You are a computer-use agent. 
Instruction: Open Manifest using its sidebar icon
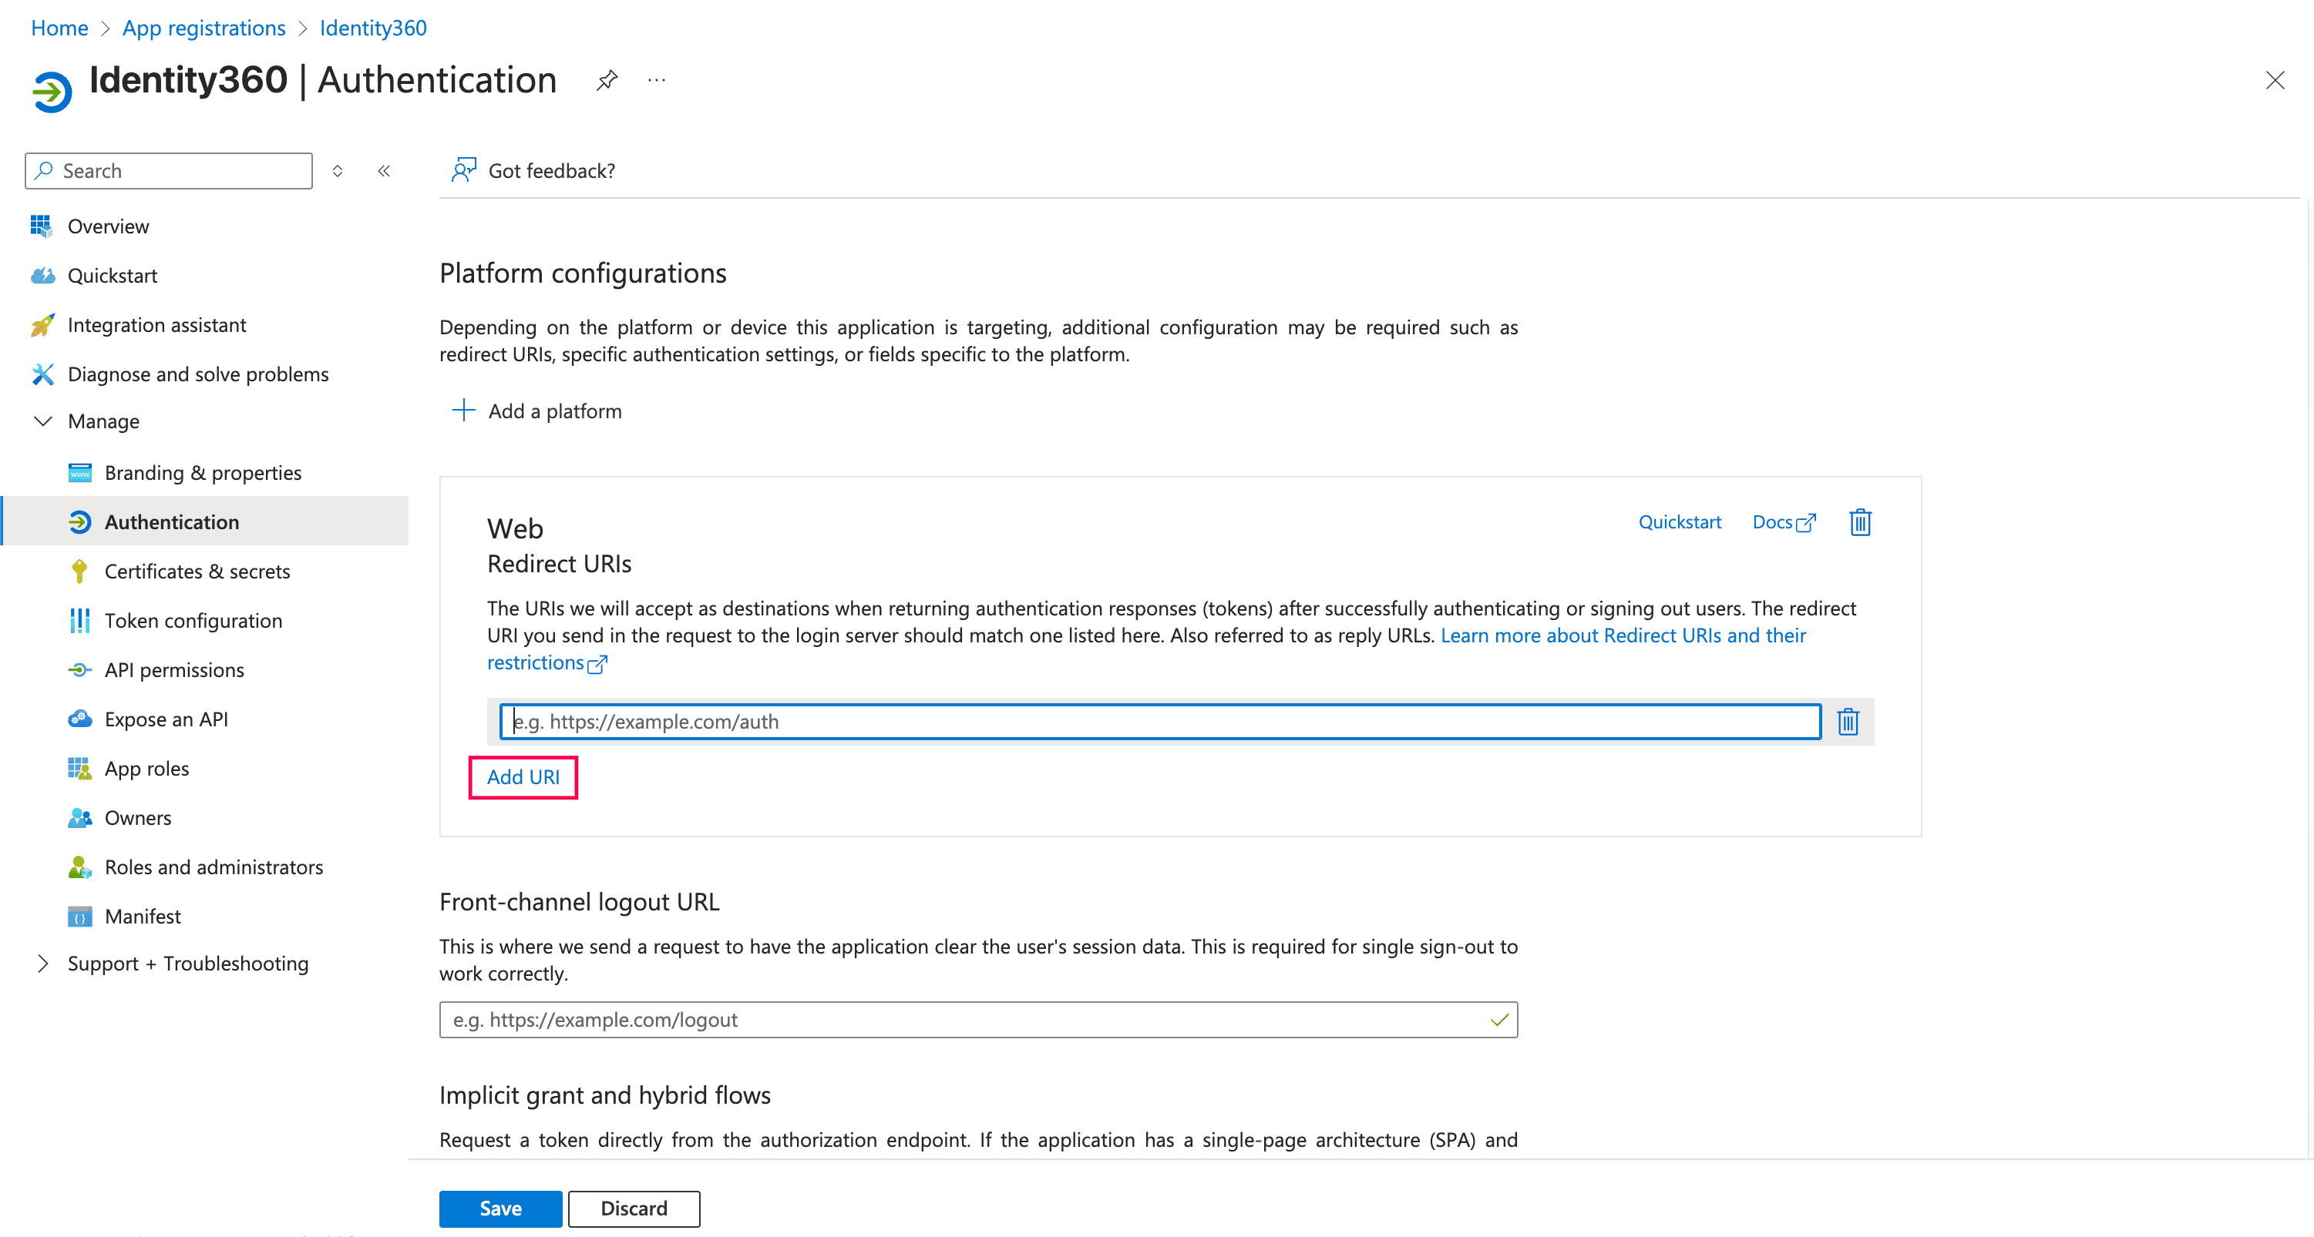point(80,916)
